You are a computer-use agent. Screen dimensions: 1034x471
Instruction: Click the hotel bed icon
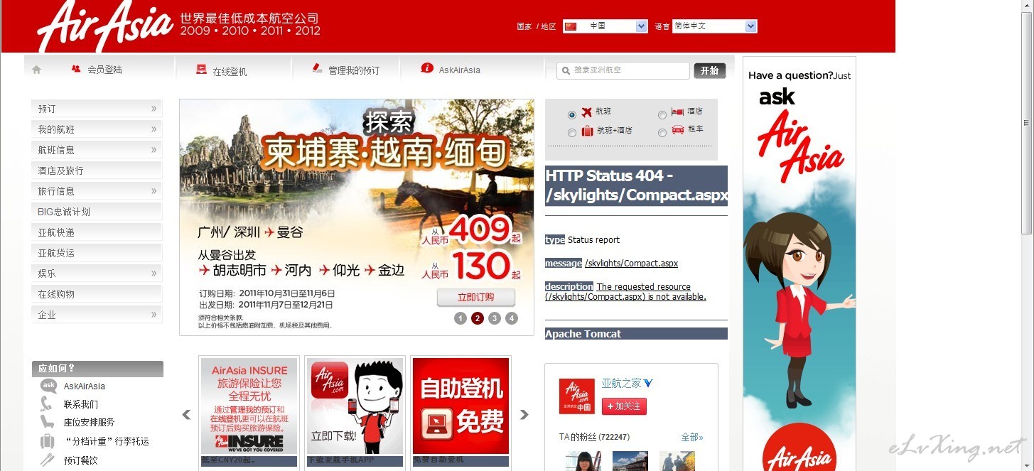point(677,112)
